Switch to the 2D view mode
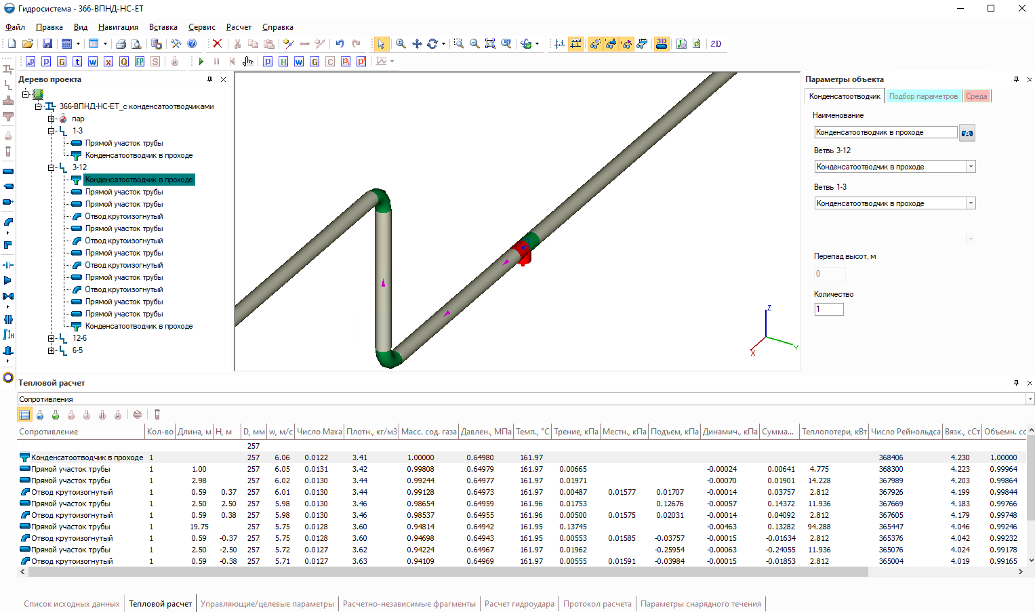The width and height of the screenshot is (1035, 612). pos(716,43)
